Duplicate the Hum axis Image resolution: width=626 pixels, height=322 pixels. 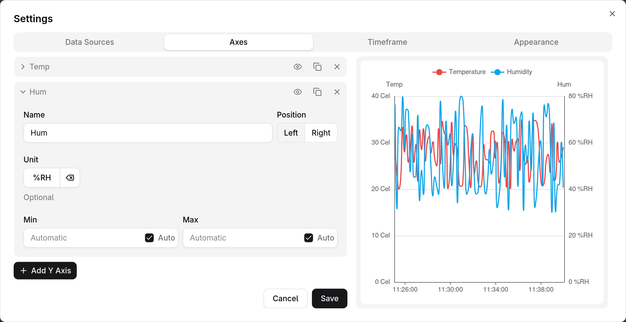tap(317, 92)
